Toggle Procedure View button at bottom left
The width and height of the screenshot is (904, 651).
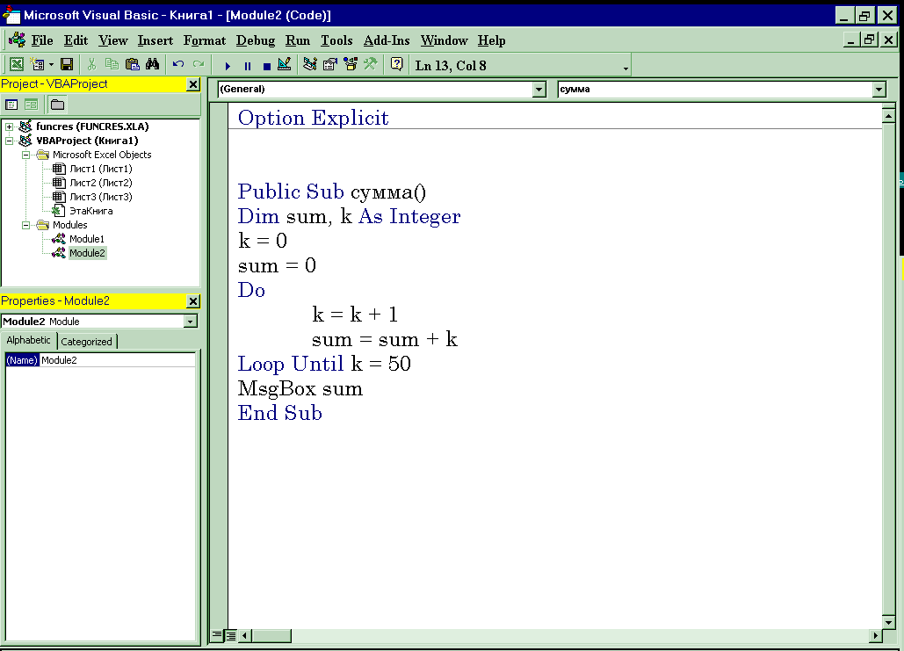[x=216, y=635]
